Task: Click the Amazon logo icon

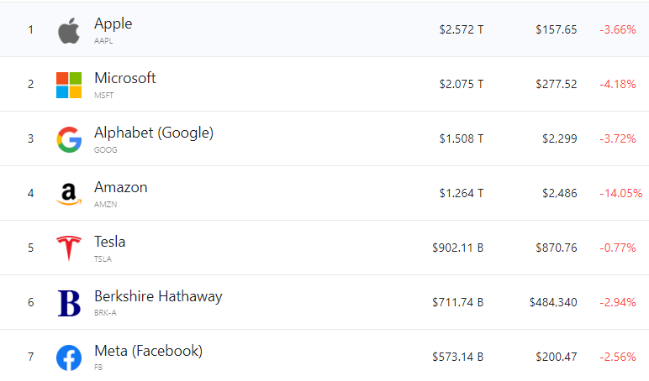Action: tap(68, 194)
